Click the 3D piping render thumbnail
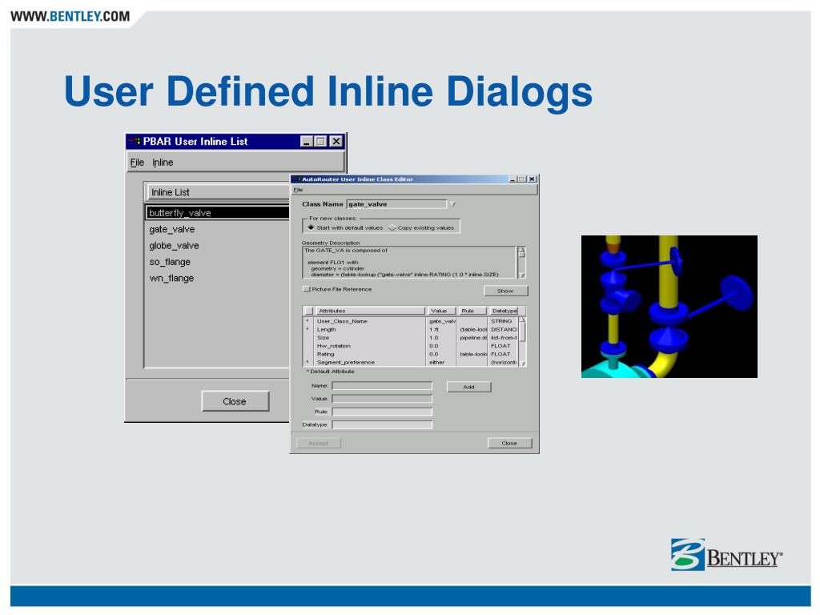 point(669,307)
